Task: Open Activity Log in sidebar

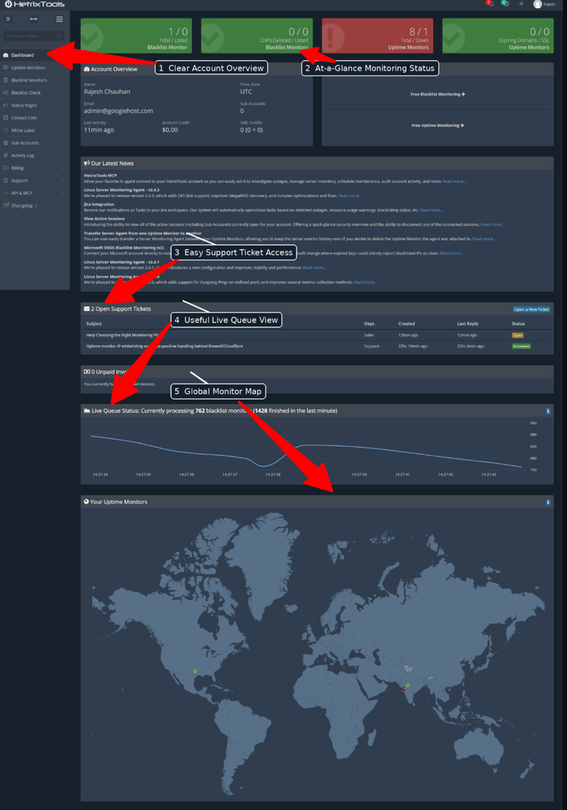Action: tap(35, 156)
